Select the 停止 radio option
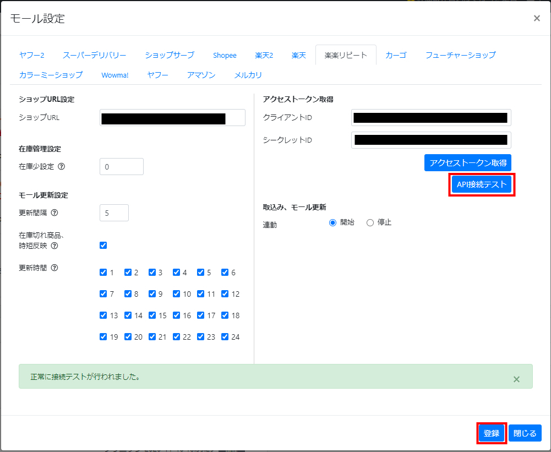This screenshot has width=551, height=452. pyautogui.click(x=370, y=223)
